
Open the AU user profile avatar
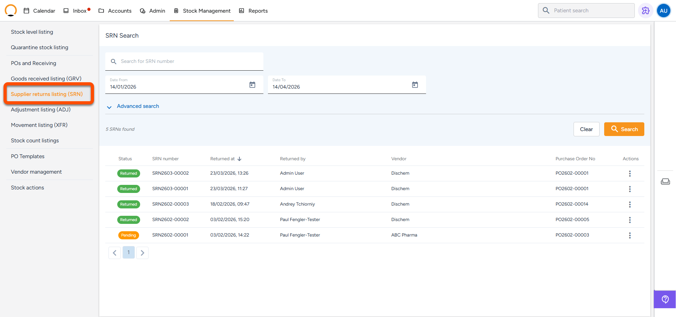click(x=663, y=11)
